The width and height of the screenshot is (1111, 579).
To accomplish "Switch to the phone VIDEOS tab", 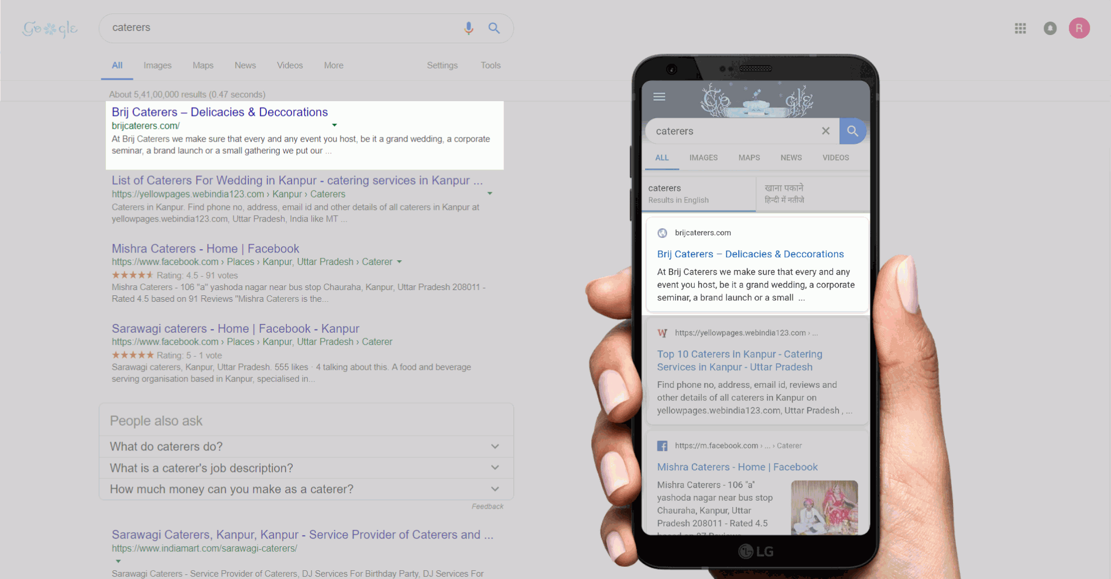I will coord(836,158).
